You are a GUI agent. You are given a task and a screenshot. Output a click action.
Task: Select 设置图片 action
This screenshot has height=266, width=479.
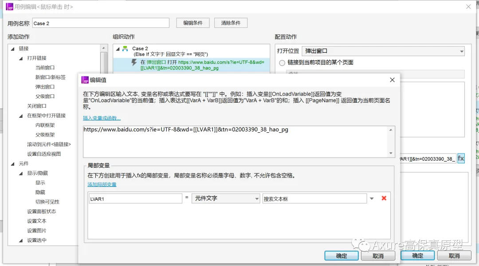[37, 231]
